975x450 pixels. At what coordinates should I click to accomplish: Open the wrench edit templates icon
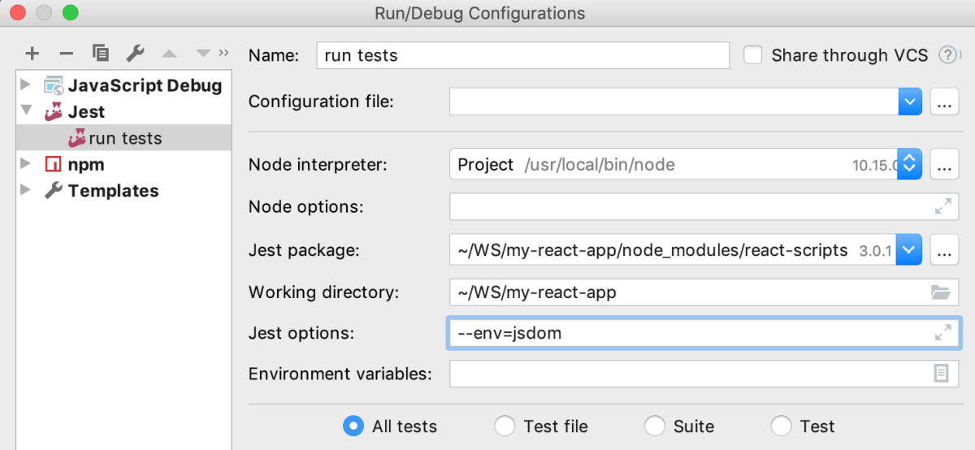point(135,54)
